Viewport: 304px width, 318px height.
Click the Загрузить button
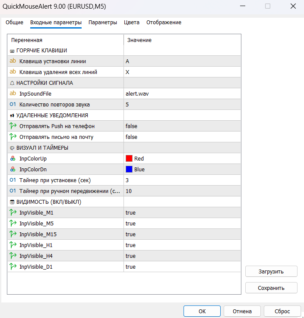(x=271, y=271)
